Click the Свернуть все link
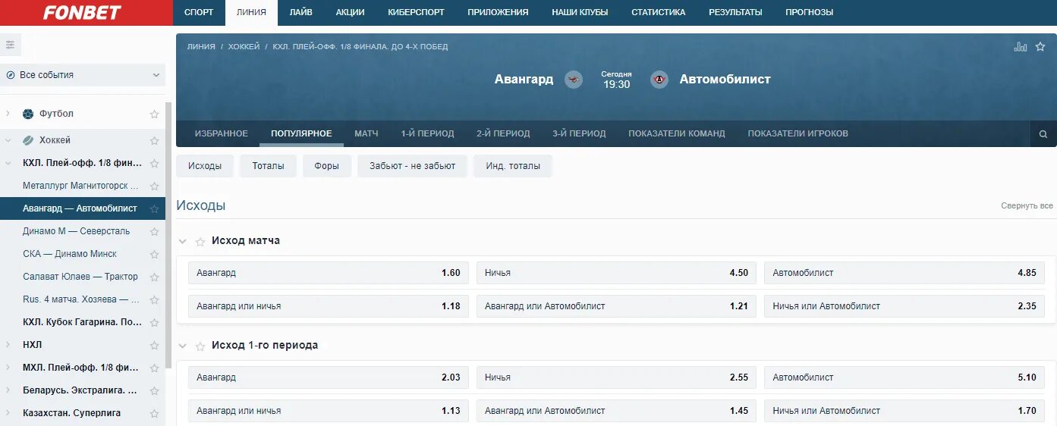Screen dimensions: 1057x426 point(1027,206)
